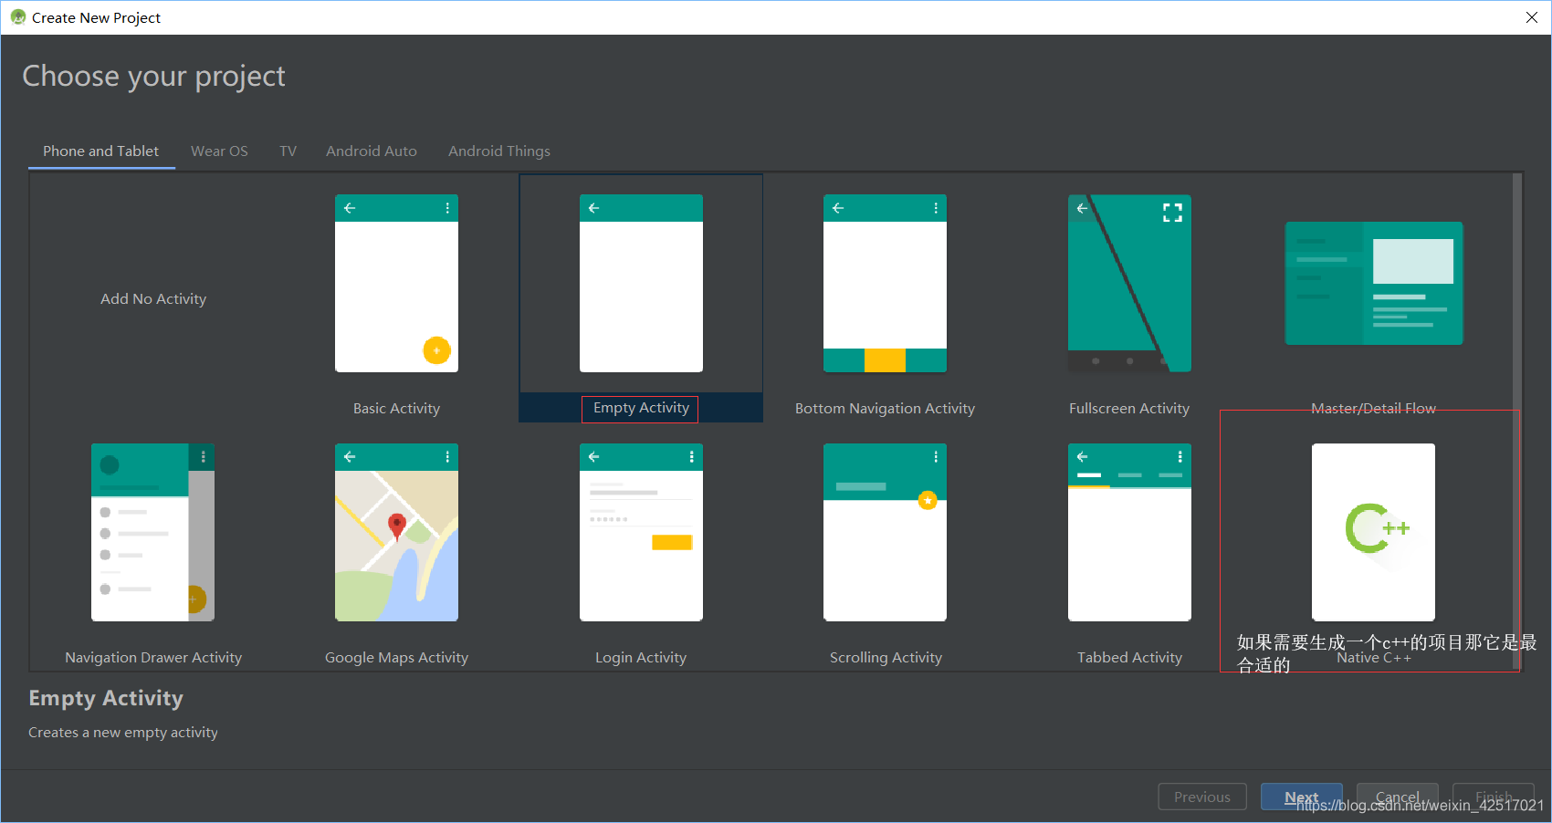Choose the Scrolling Activity template thumbnail
The width and height of the screenshot is (1552, 823).
tap(885, 532)
